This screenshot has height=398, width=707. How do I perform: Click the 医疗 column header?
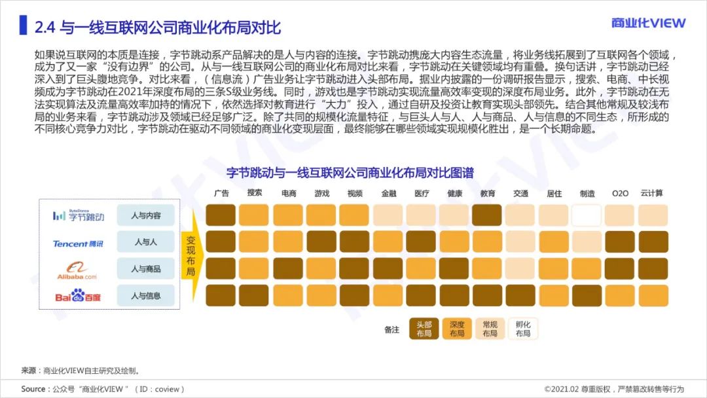pos(422,193)
